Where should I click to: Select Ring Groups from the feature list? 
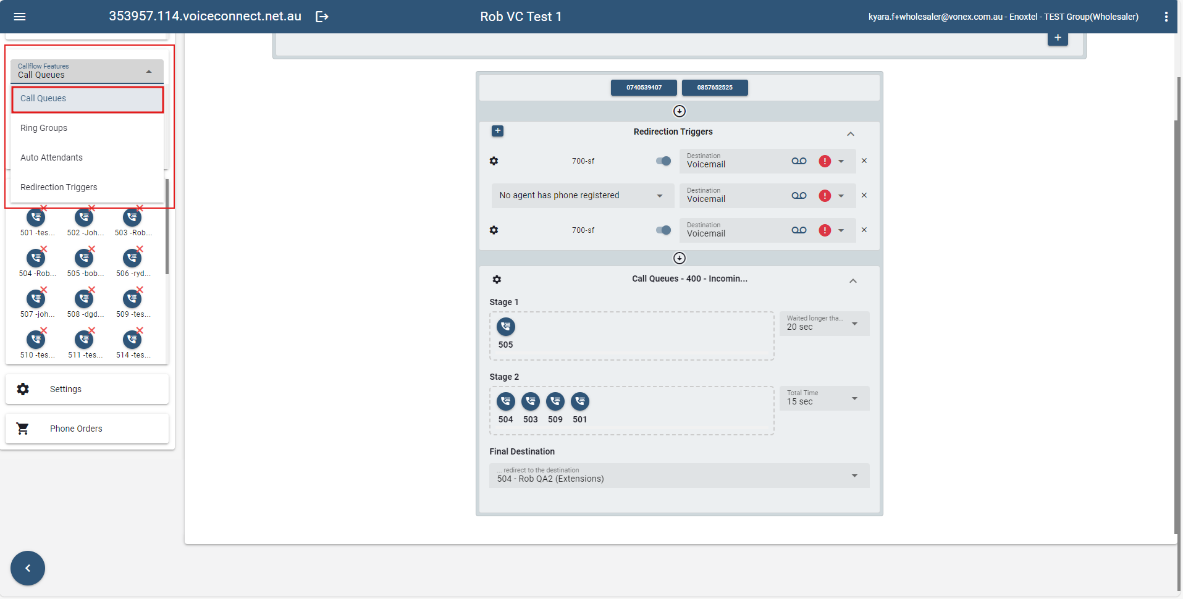pyautogui.click(x=44, y=128)
